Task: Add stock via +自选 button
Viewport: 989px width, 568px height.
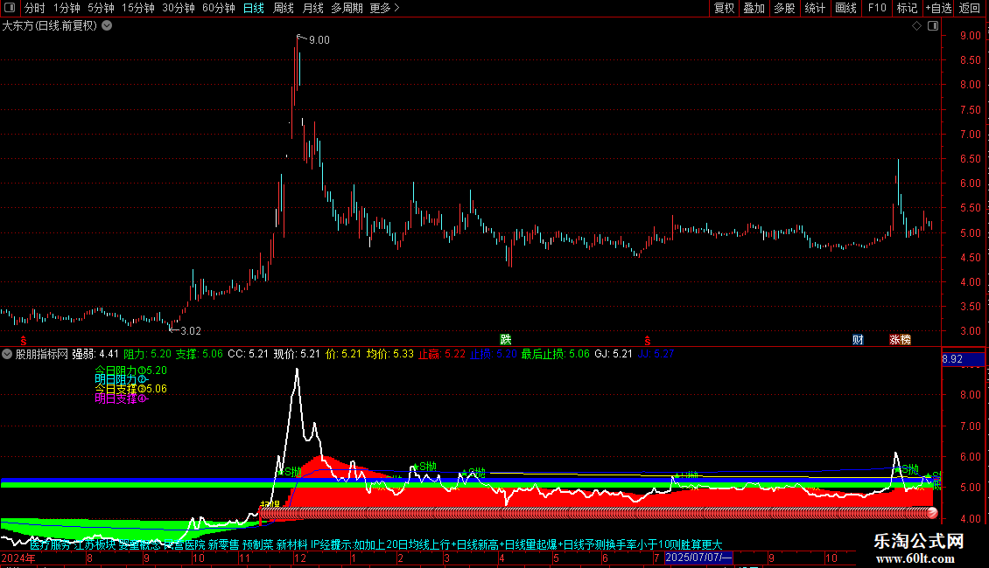Action: click(x=938, y=8)
